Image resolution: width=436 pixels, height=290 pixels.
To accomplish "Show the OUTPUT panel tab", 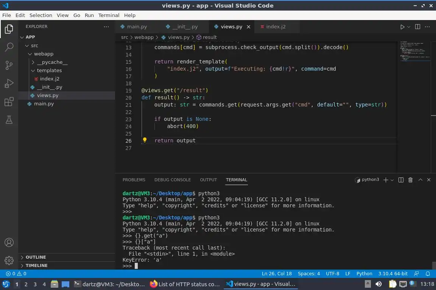I will 208,180.
